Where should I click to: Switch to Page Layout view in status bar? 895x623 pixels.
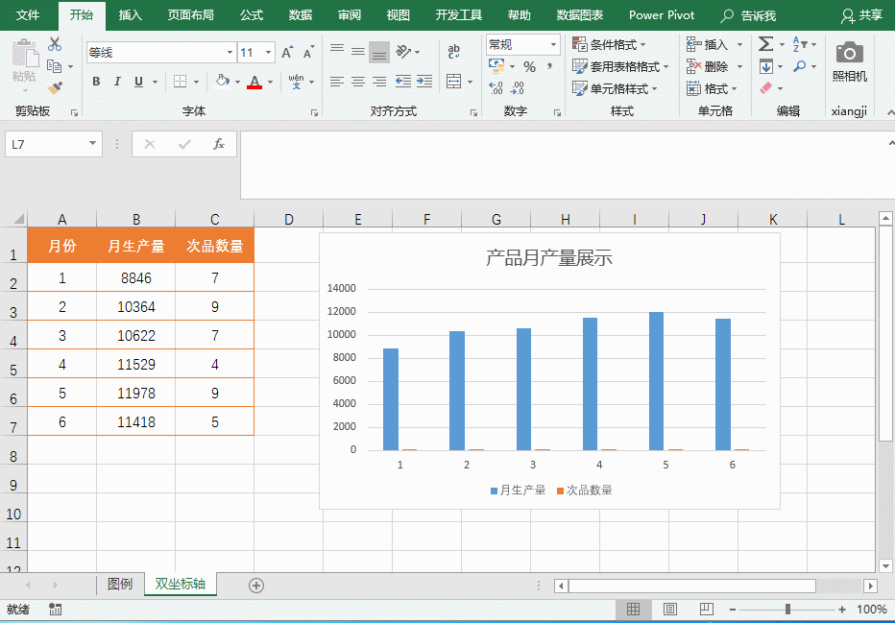pyautogui.click(x=670, y=610)
